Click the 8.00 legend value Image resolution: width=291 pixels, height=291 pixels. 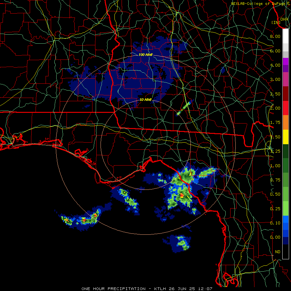pos(275,36)
